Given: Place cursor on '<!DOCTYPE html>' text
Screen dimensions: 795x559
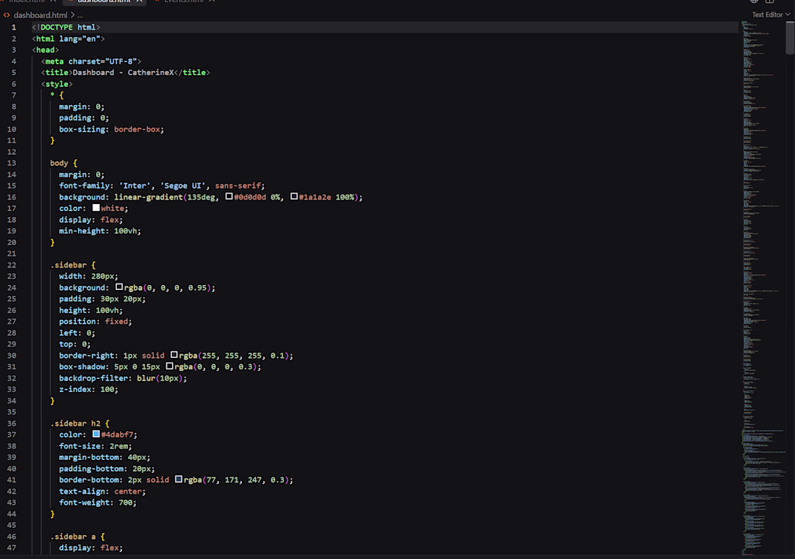Looking at the screenshot, I should [66, 27].
